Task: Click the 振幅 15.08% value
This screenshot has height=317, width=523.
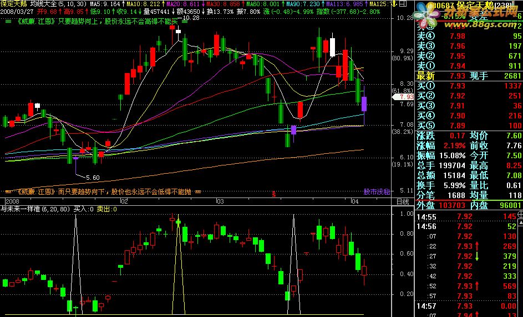Action: [x=453, y=155]
